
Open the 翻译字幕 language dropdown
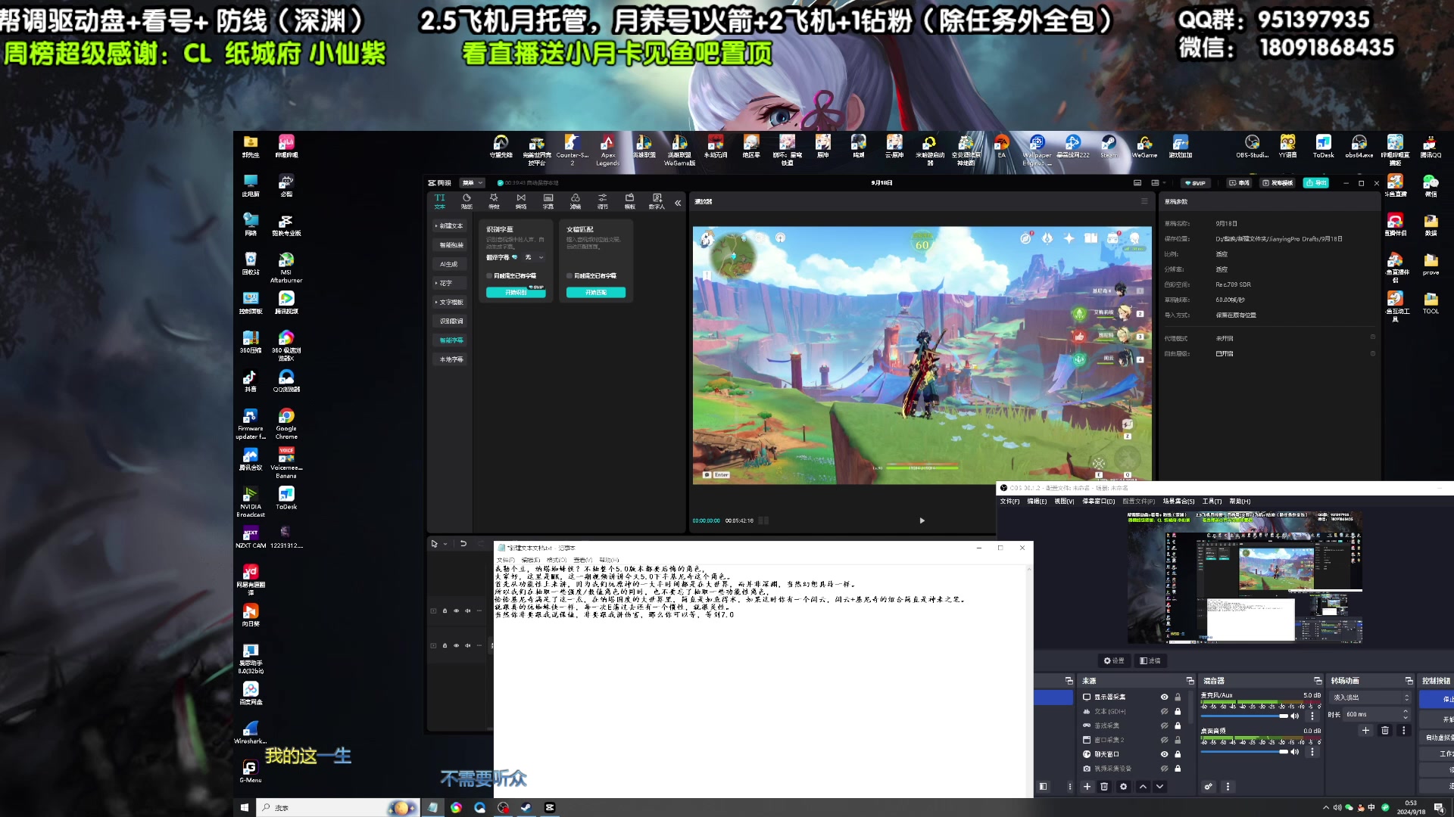(x=534, y=257)
